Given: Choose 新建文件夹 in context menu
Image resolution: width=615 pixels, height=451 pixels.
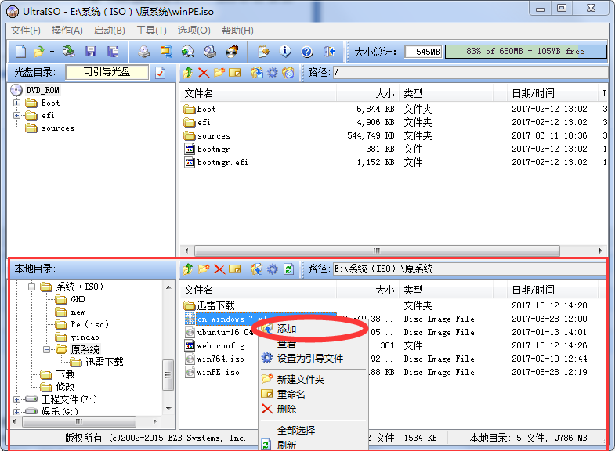Looking at the screenshot, I should 313,379.
